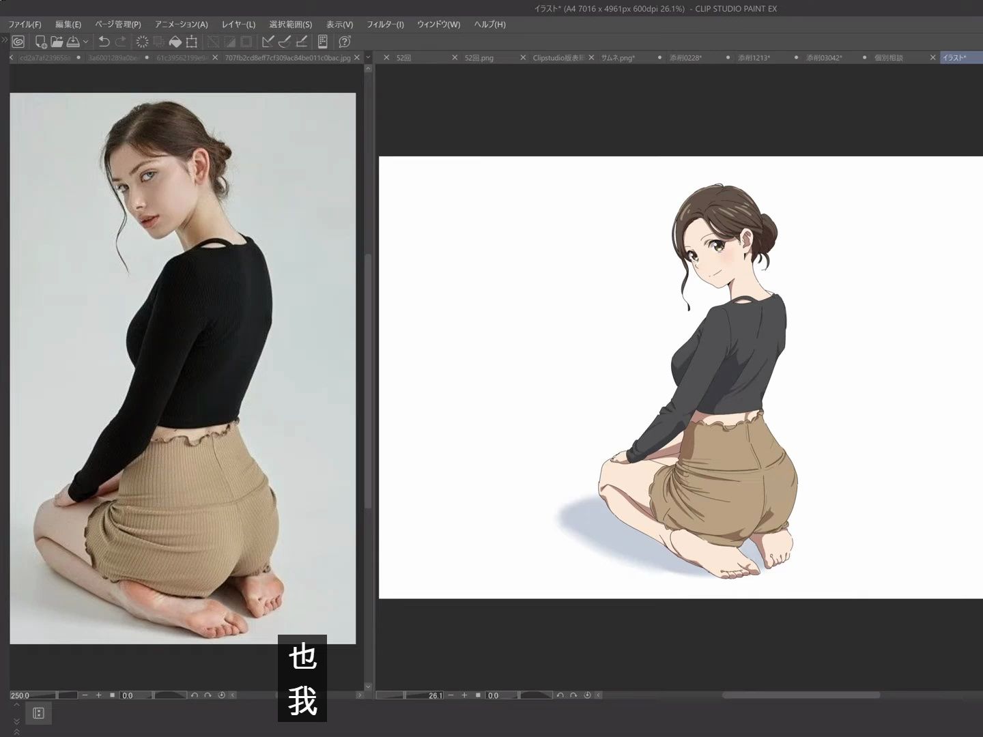
Task: Zoom out the left canvas with minus
Action: pyautogui.click(x=85, y=695)
